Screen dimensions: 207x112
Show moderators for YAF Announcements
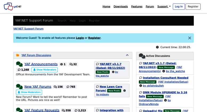tap(44, 70)
